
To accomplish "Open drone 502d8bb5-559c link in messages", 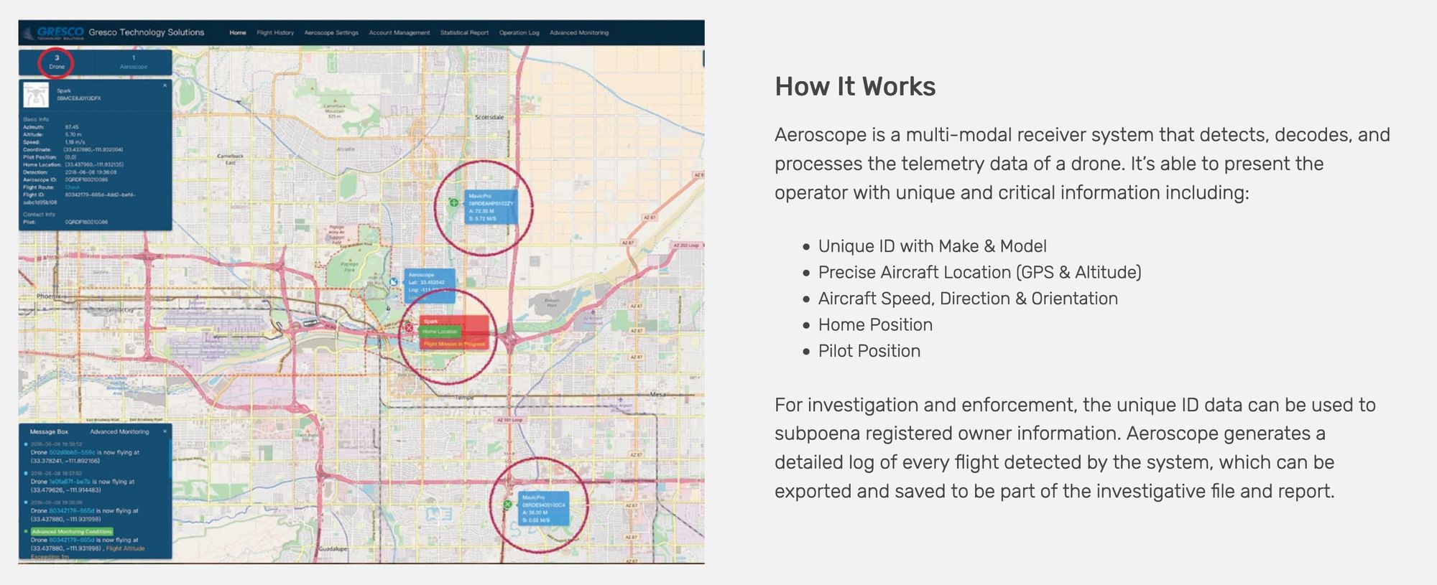I will click(72, 452).
